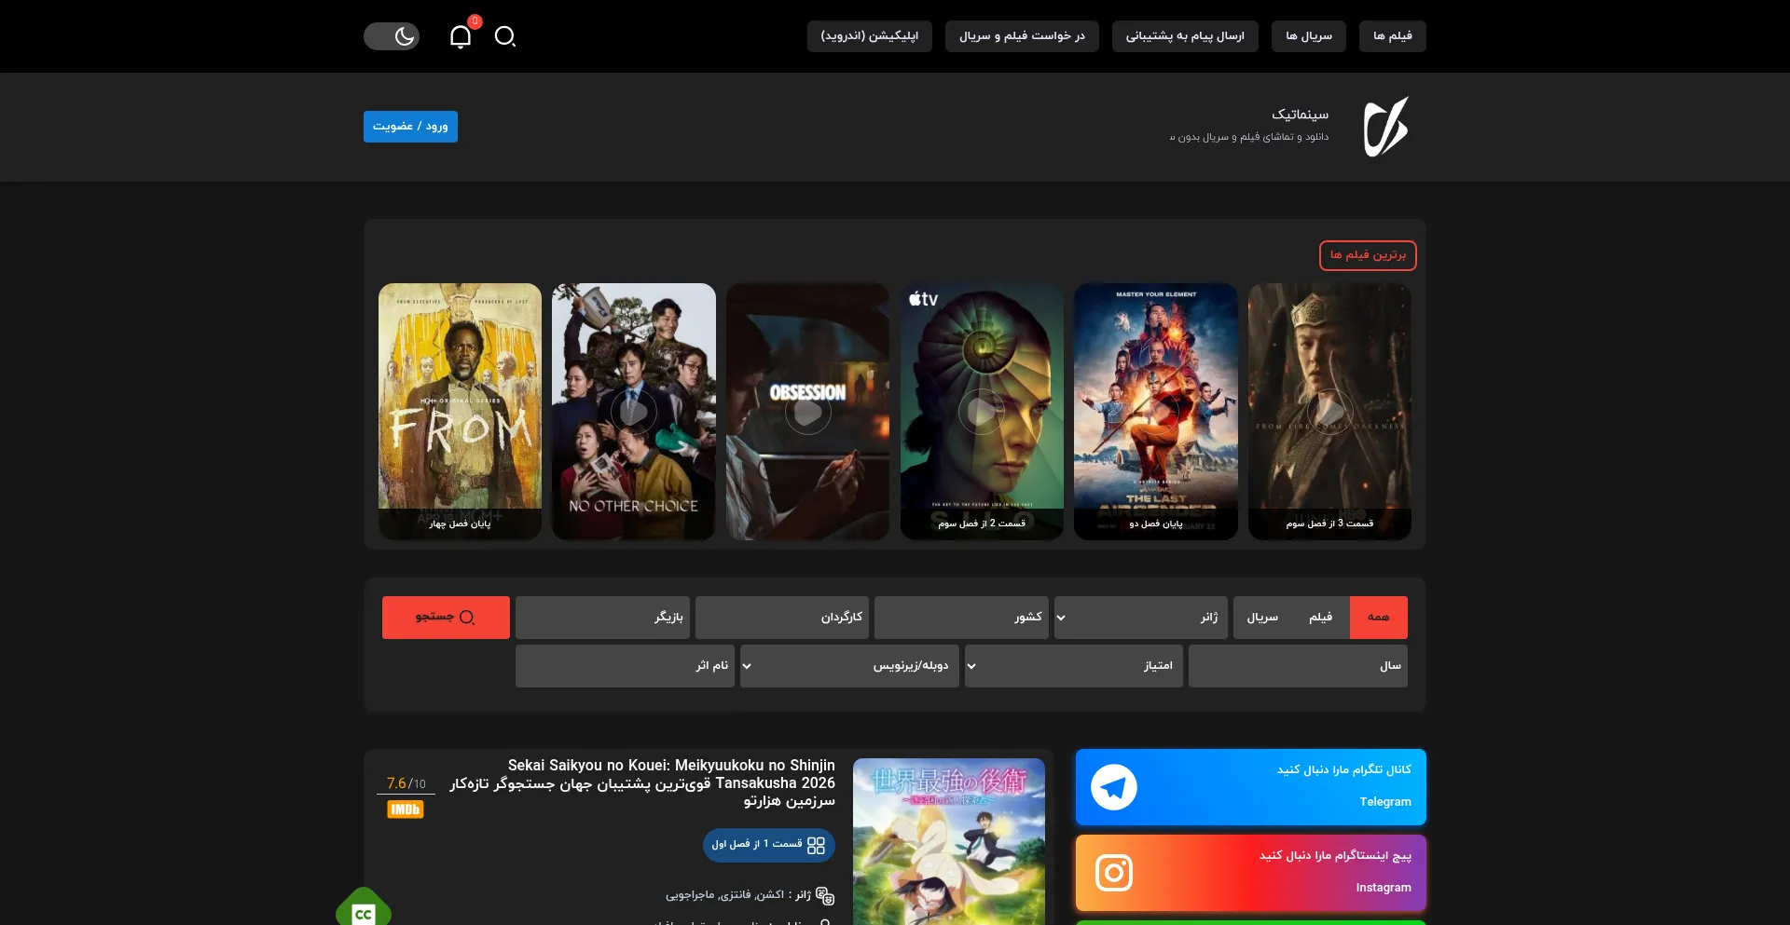Open ارسال پیام به پشتیبانی menu item
The height and width of the screenshot is (925, 1790).
pos(1185,36)
